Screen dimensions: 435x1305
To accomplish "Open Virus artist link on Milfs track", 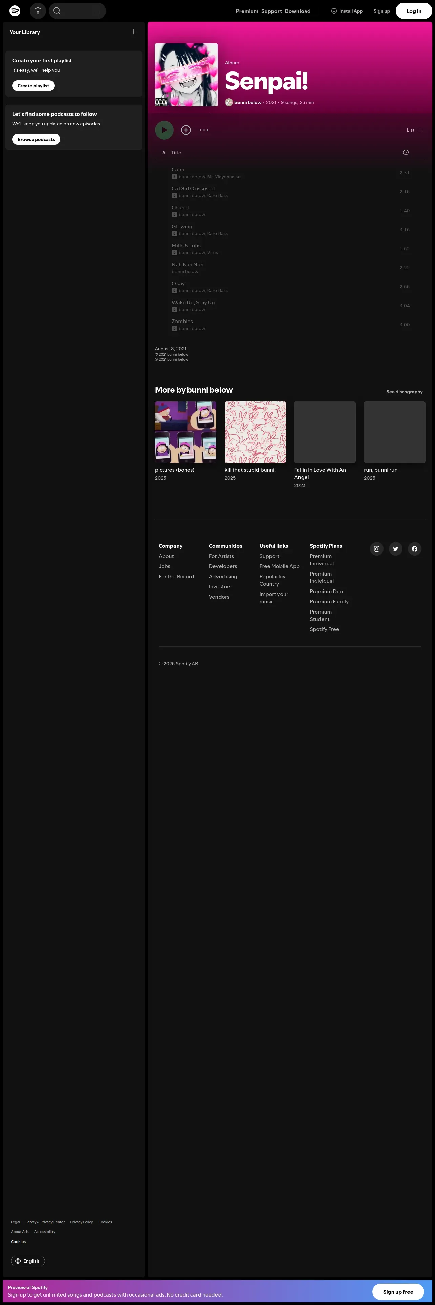I will point(213,252).
